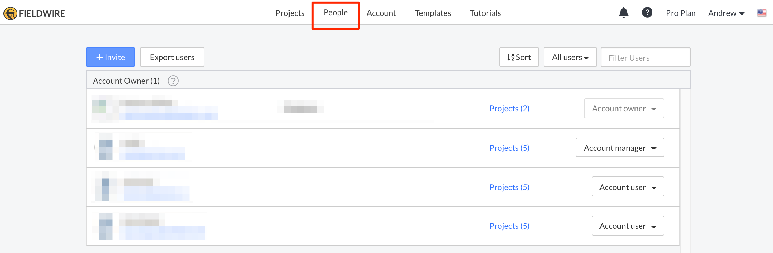Viewport: 773px width, 253px height.
Task: Open the notifications bell
Action: [x=623, y=13]
